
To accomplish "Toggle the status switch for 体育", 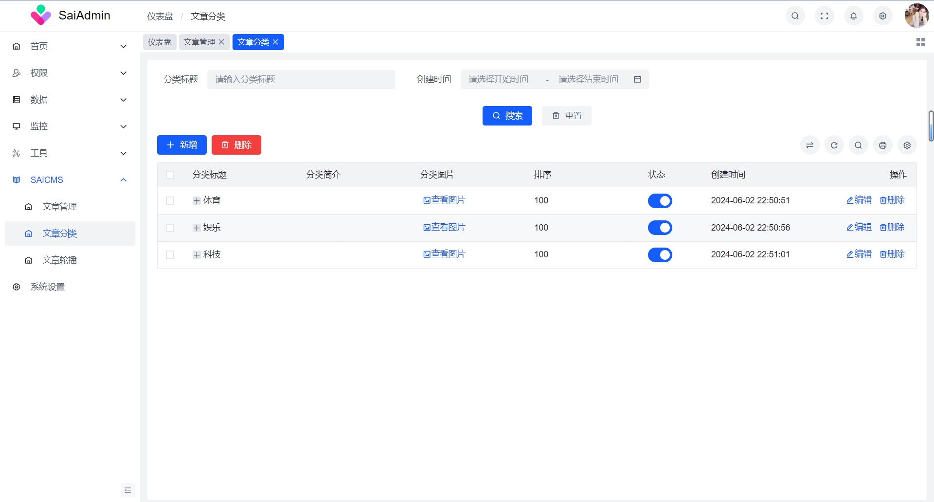I will click(x=660, y=201).
